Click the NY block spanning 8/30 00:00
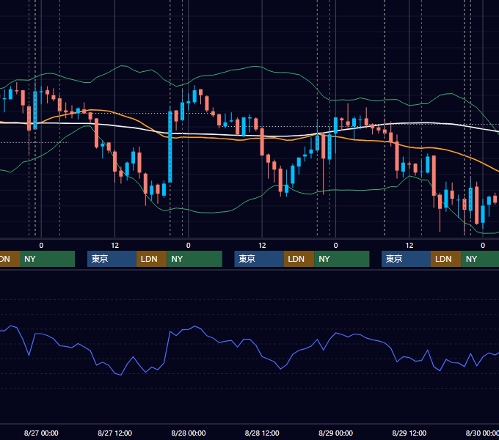Viewport: 499px width, 440px height. point(480,259)
